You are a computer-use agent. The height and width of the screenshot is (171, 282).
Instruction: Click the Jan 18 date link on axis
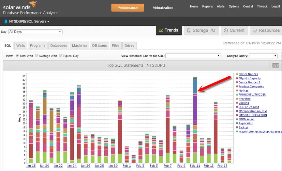click(x=31, y=165)
